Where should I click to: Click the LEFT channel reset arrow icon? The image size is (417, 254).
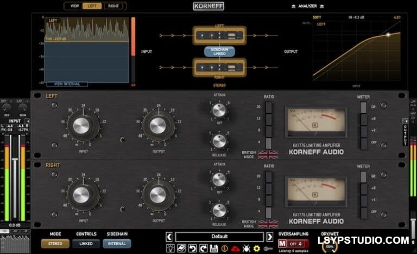click(x=122, y=140)
